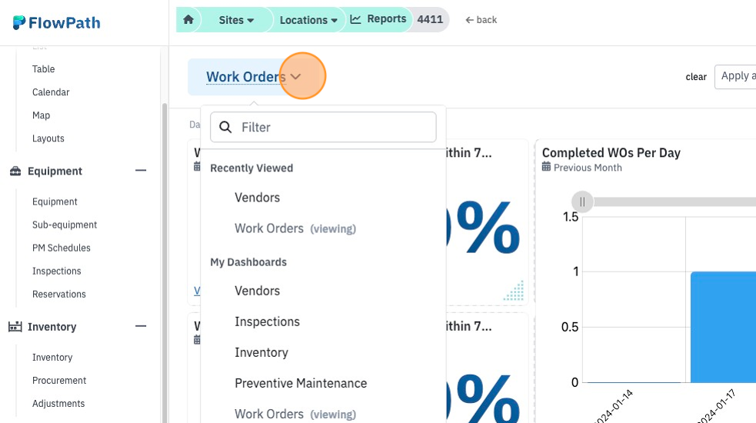Select Vendors under Recently Viewed
The width and height of the screenshot is (756, 423).
(257, 197)
